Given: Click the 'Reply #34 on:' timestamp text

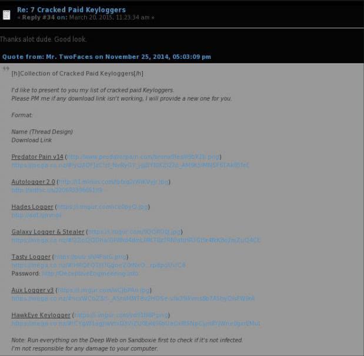Looking at the screenshot, I should tap(86, 18).
